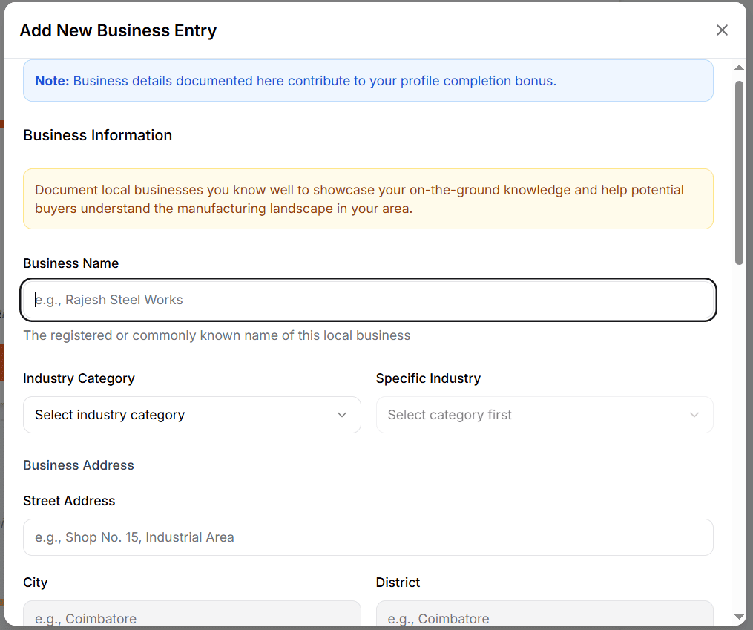This screenshot has height=630, width=753.
Task: Open the Specific Industry dropdown
Action: pyautogui.click(x=545, y=415)
